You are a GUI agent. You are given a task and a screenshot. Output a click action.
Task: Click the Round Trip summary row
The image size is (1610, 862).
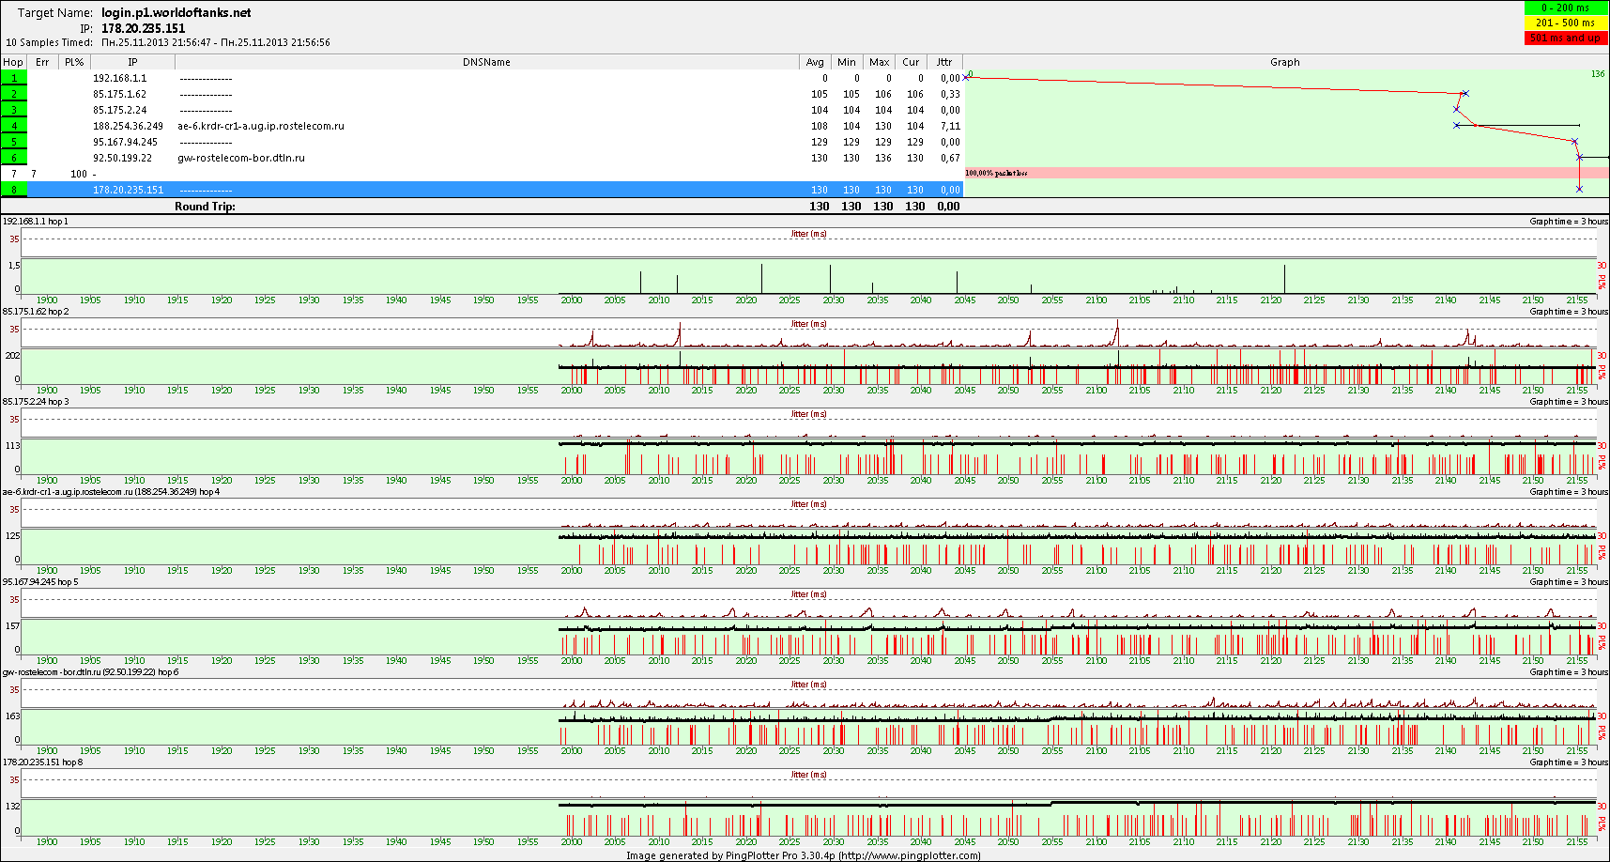(205, 207)
